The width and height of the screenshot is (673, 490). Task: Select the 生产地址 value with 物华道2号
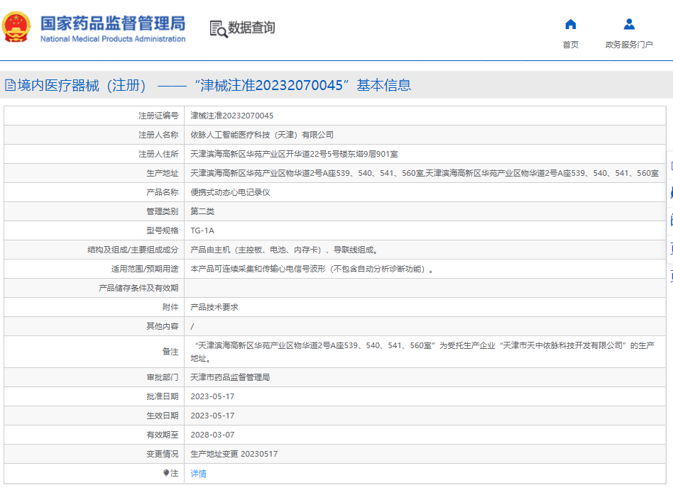[x=425, y=173]
